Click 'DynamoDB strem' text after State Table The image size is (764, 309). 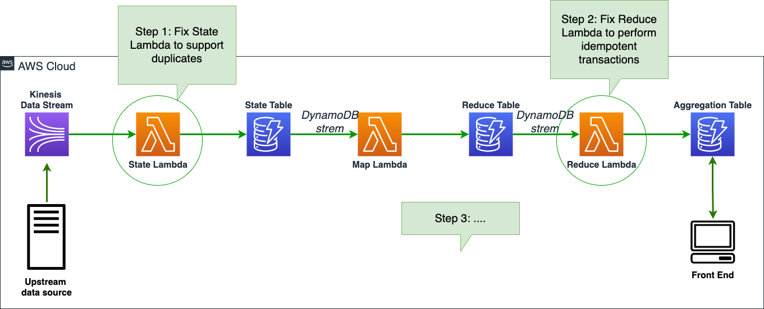click(x=330, y=122)
